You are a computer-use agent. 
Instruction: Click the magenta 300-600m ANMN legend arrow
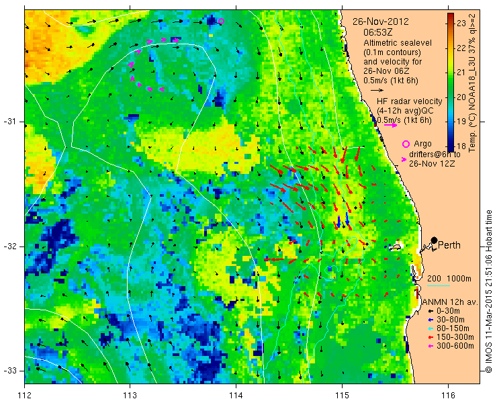[x=430, y=346]
